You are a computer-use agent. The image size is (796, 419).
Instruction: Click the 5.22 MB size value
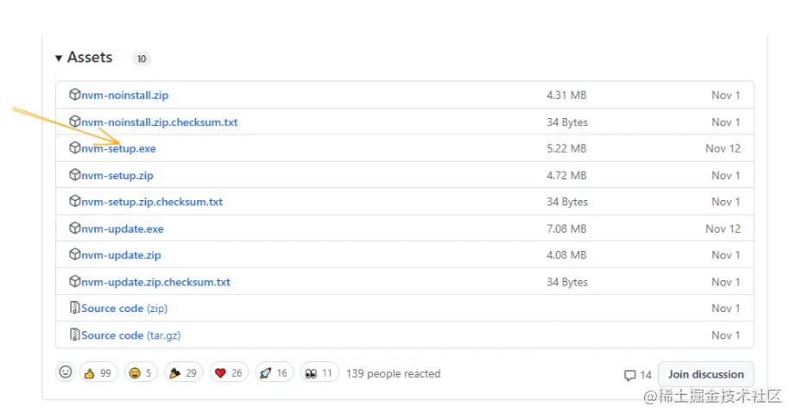pyautogui.click(x=566, y=148)
